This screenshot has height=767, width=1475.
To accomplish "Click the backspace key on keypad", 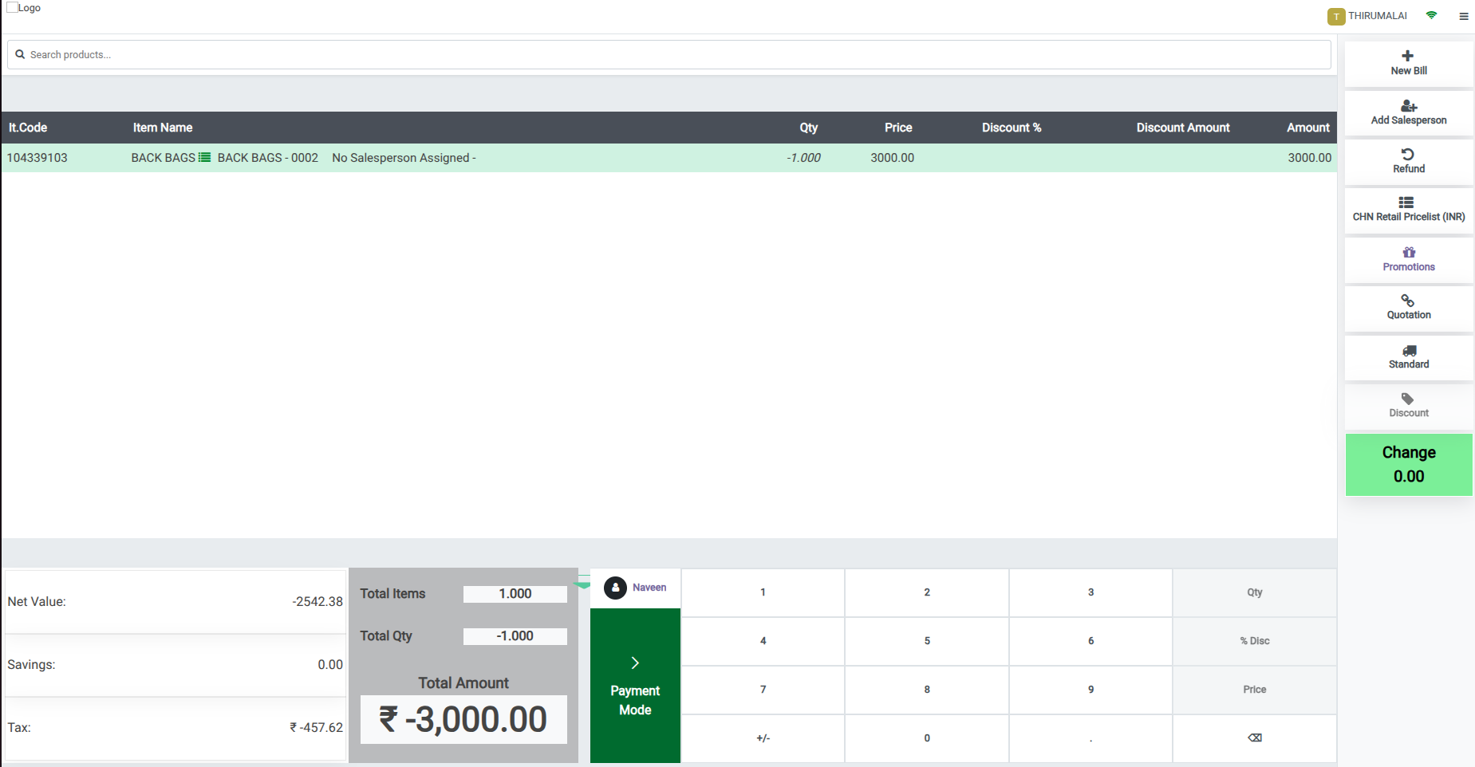I will [1255, 738].
